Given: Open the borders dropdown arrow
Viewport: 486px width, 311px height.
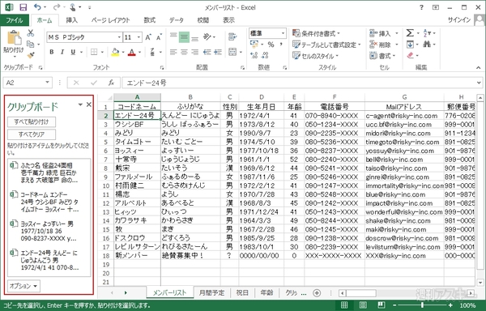Looking at the screenshot, I should pos(102,52).
